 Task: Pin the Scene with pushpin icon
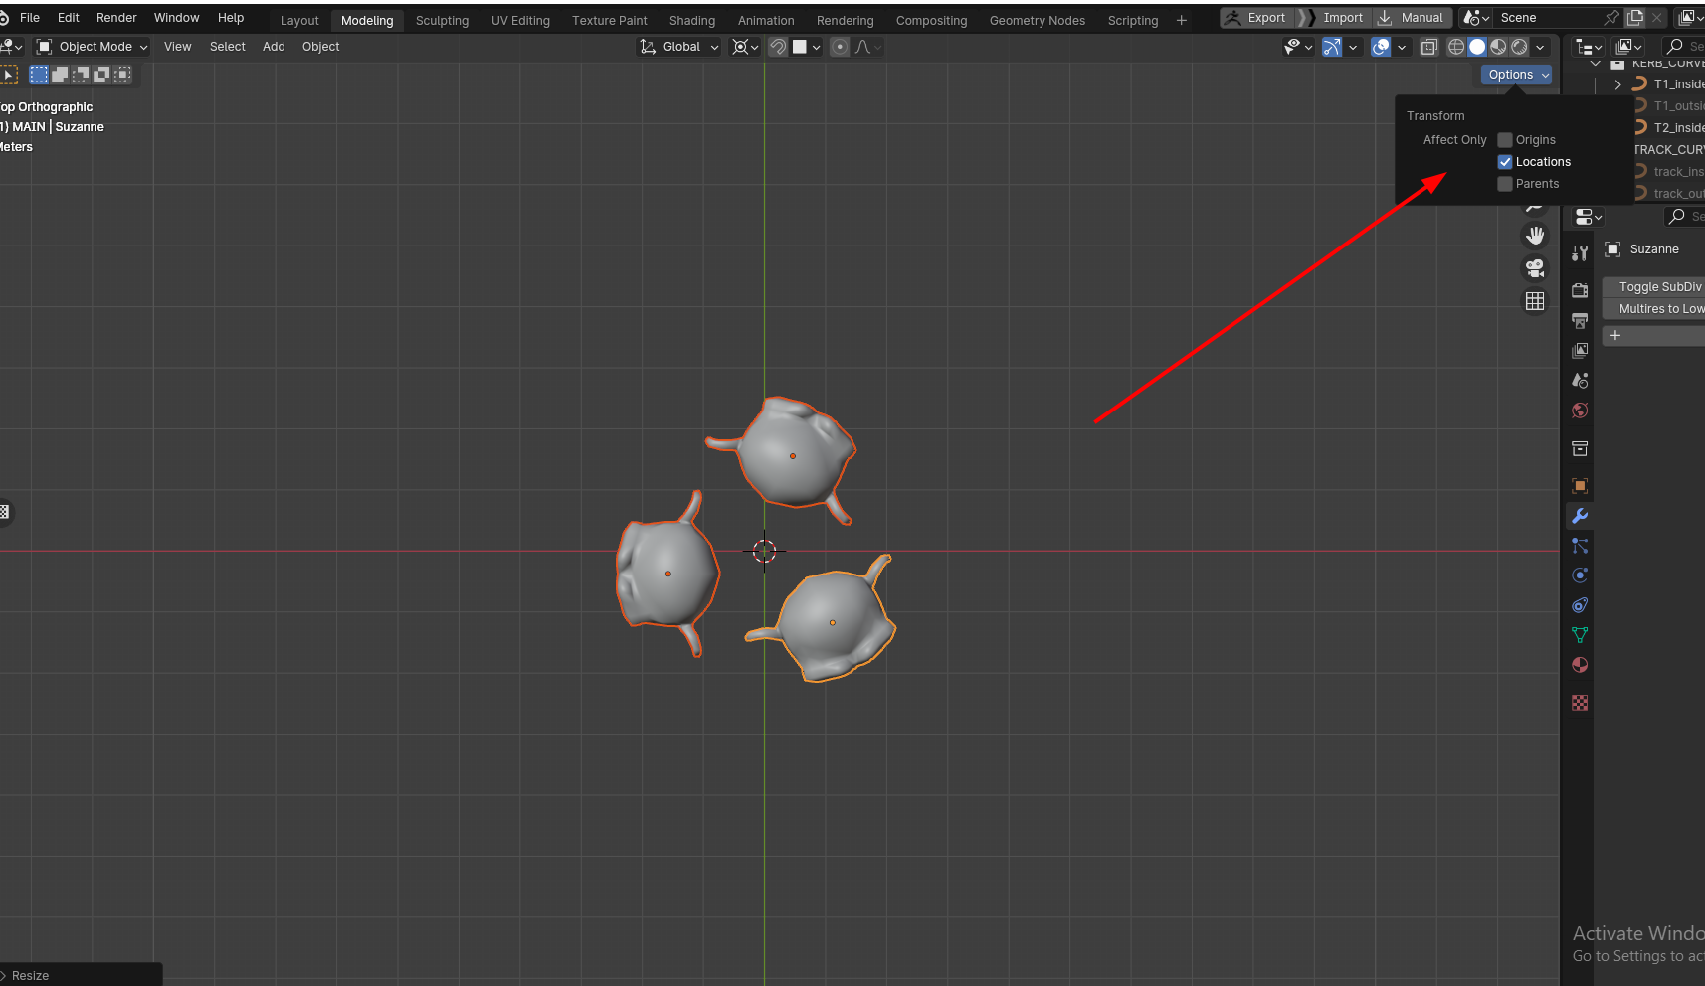[x=1611, y=18]
